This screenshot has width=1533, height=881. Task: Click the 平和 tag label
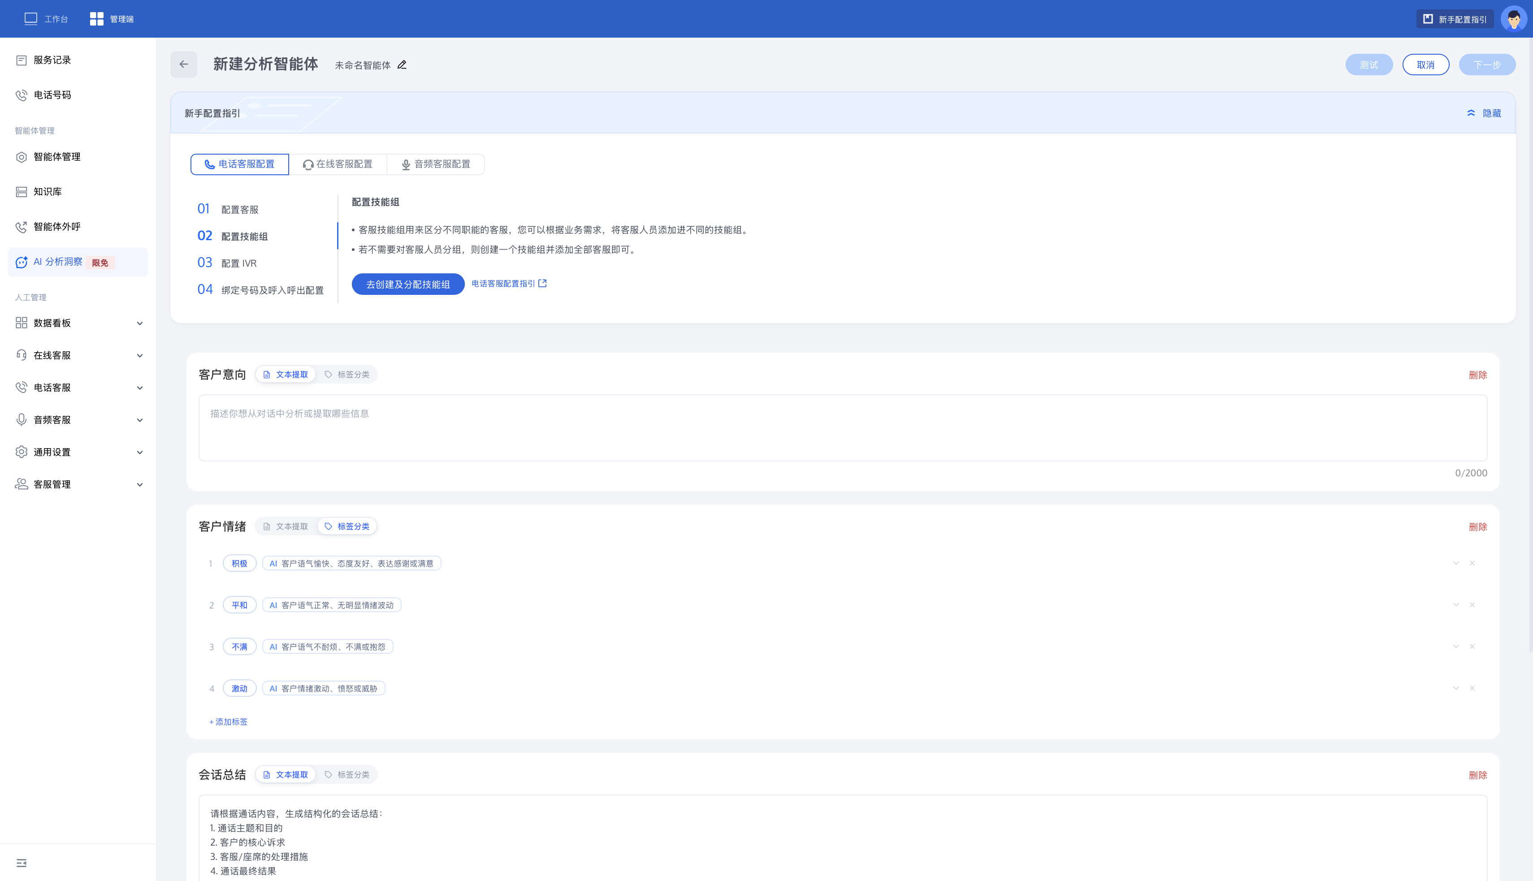tap(240, 605)
